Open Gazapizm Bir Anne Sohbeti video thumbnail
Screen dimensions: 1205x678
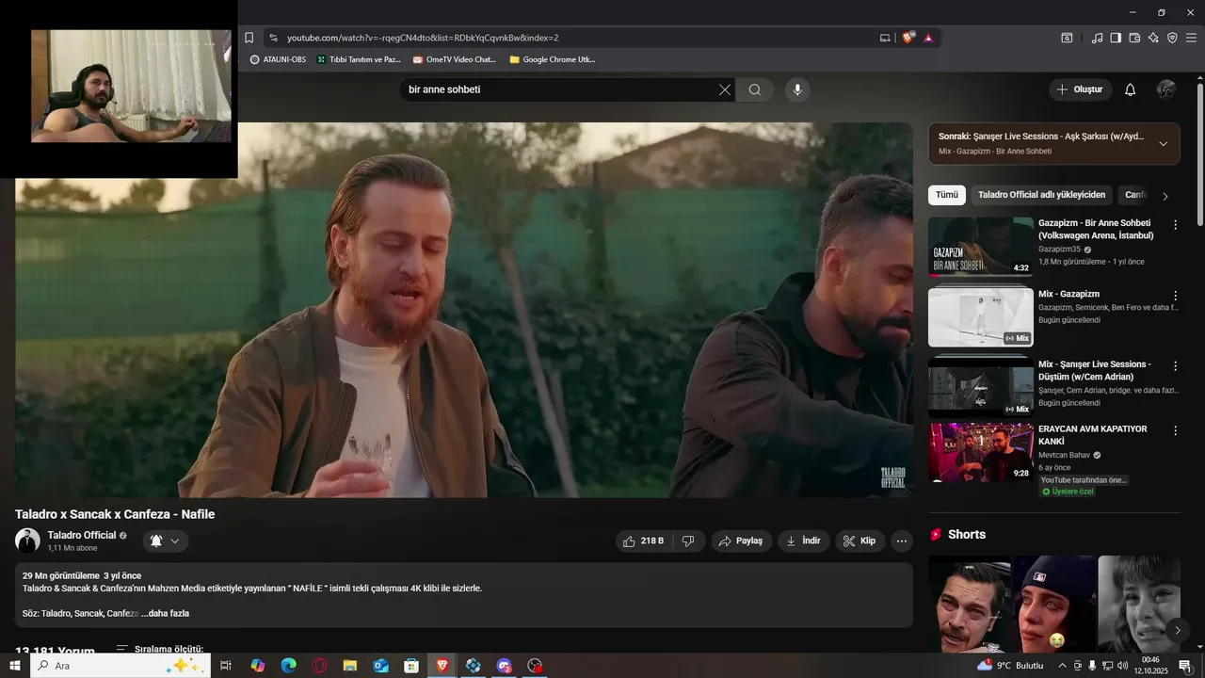(981, 247)
